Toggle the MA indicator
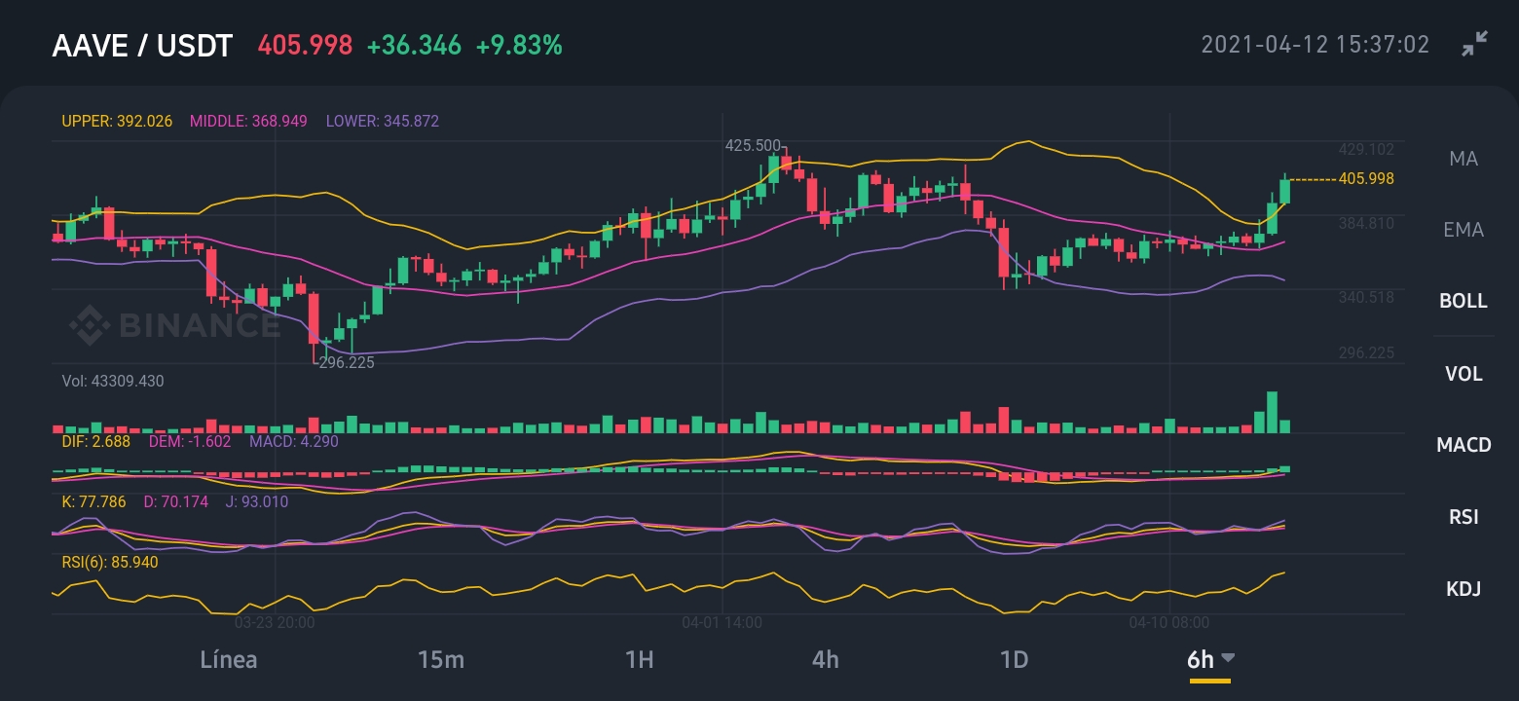This screenshot has width=1519, height=701. click(x=1463, y=159)
